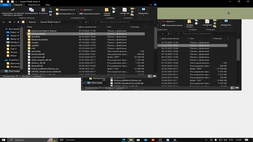Switch to details view in back window status bar
The image size is (253, 142).
pyautogui.click(x=232, y=88)
